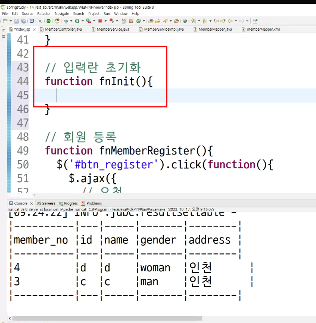
Task: Click the web browser globe icon
Action: click(x=185, y=21)
